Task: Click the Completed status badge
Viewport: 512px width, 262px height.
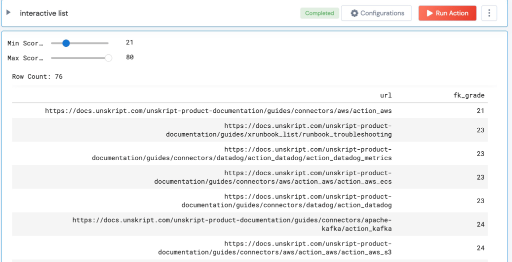Action: click(319, 13)
